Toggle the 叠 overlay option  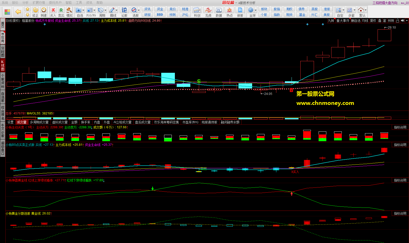380,21
